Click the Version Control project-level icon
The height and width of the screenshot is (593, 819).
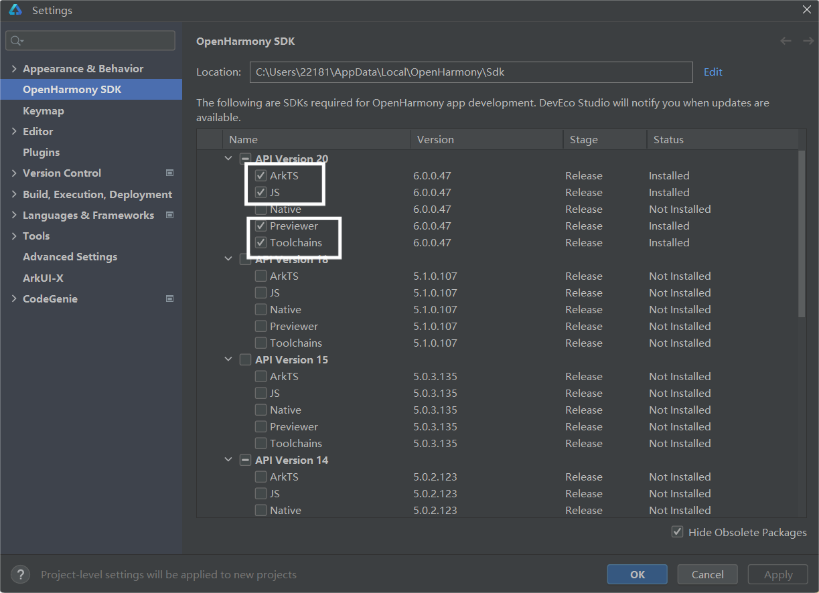click(169, 173)
